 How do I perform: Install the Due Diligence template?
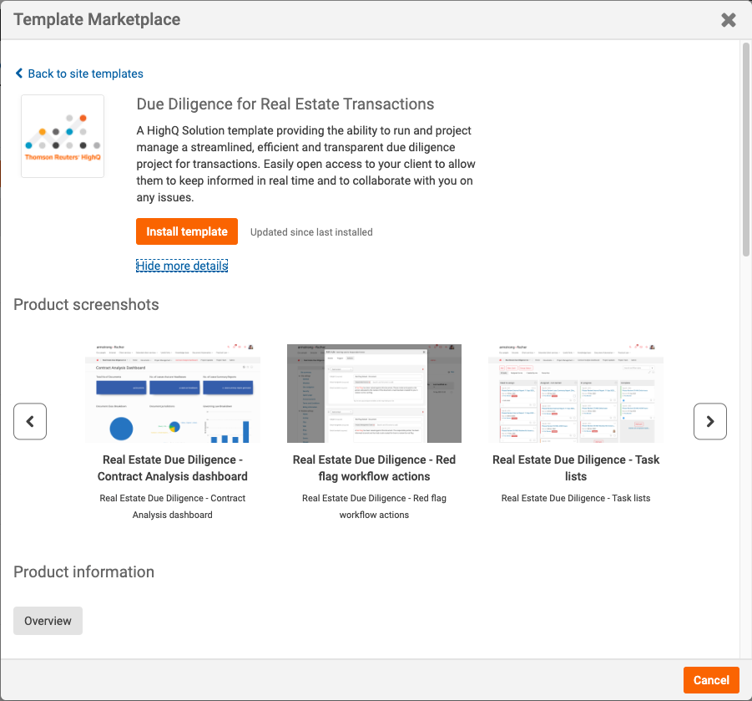pyautogui.click(x=187, y=231)
